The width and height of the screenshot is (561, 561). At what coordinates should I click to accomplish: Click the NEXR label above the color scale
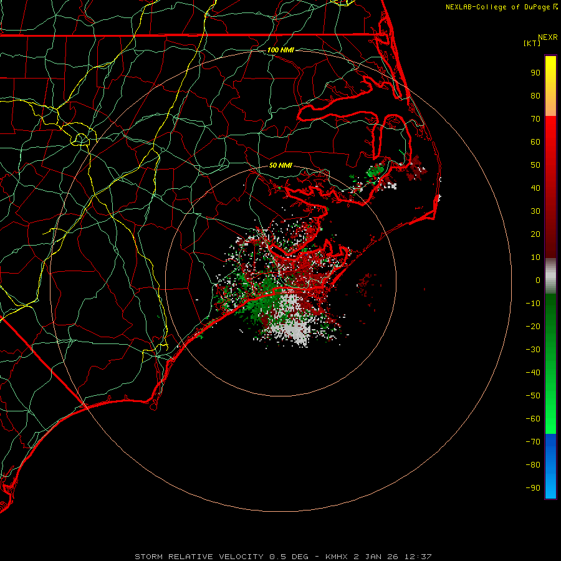coord(548,37)
